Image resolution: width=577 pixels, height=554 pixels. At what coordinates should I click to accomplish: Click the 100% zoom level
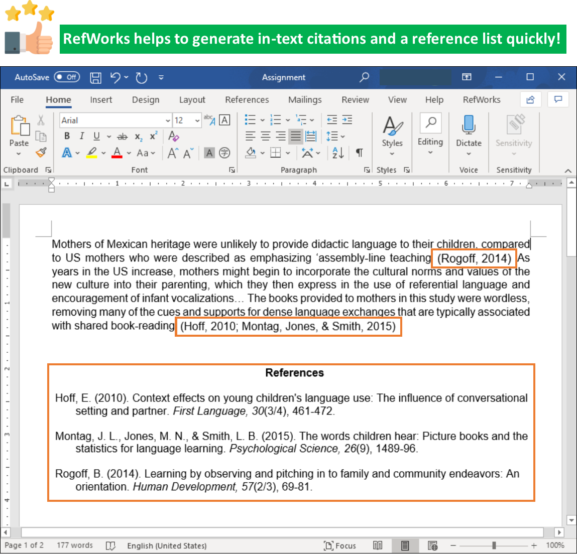555,545
